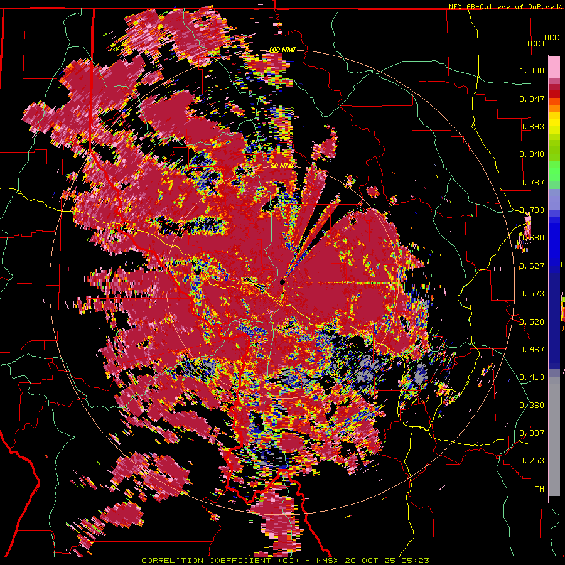Select the 0.573 legend value

[x=532, y=294]
